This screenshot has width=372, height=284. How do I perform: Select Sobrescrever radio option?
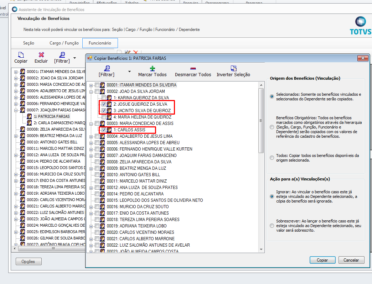point(272,226)
